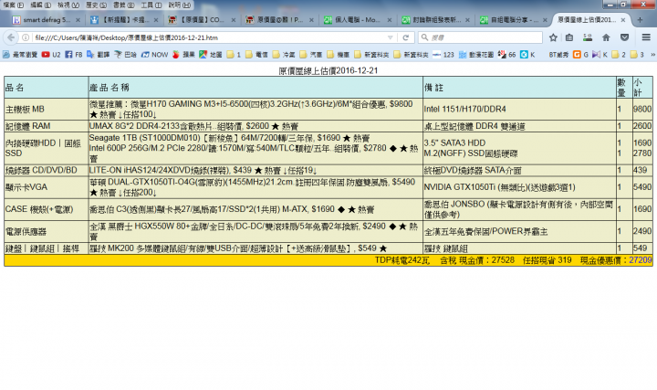
Task: Click the 9800 subtotal cell
Action: pos(642,109)
